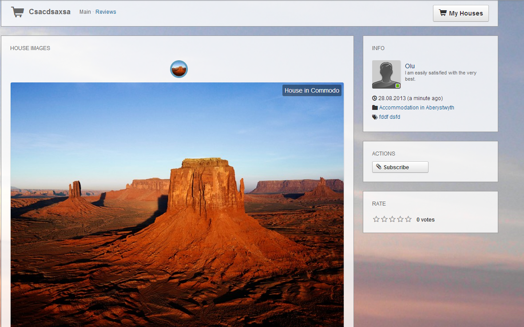Click the 0 votes count text
The height and width of the screenshot is (327, 524).
point(425,220)
